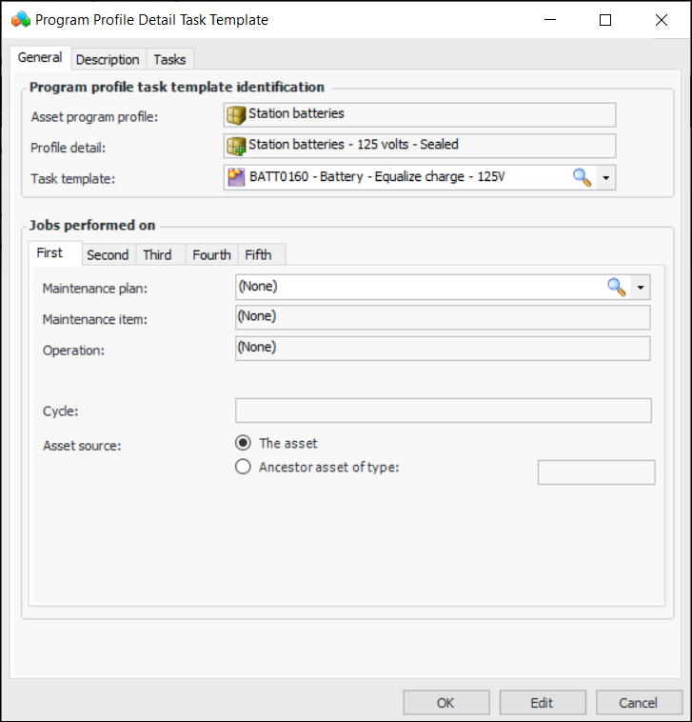692x722 pixels.
Task: Click the magnifier icon in Task template field
Action: point(582,177)
